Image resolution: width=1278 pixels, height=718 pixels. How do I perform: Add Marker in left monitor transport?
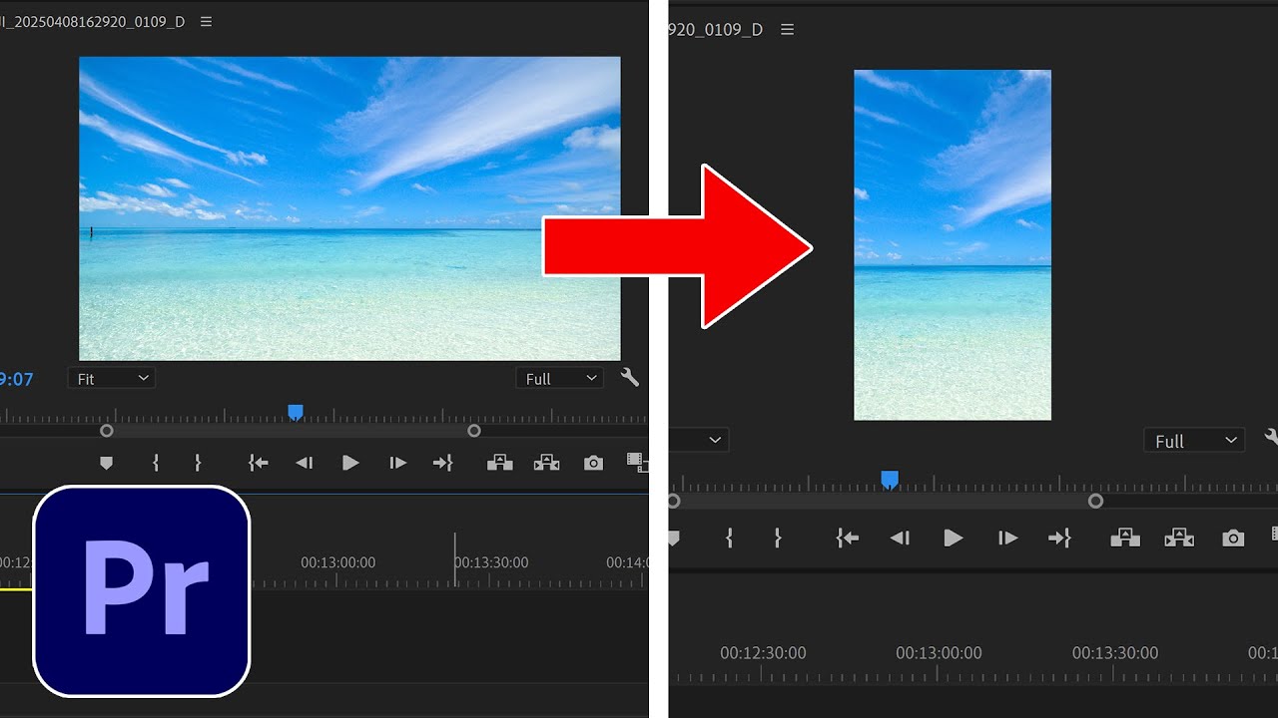107,463
